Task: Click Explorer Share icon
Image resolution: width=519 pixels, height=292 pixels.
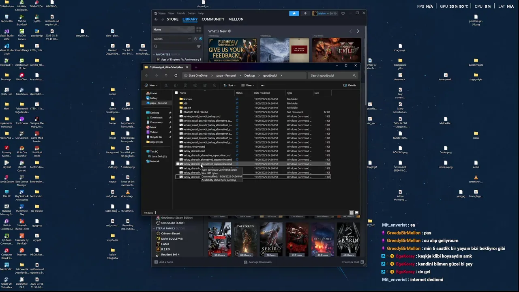Action: tap(205, 85)
